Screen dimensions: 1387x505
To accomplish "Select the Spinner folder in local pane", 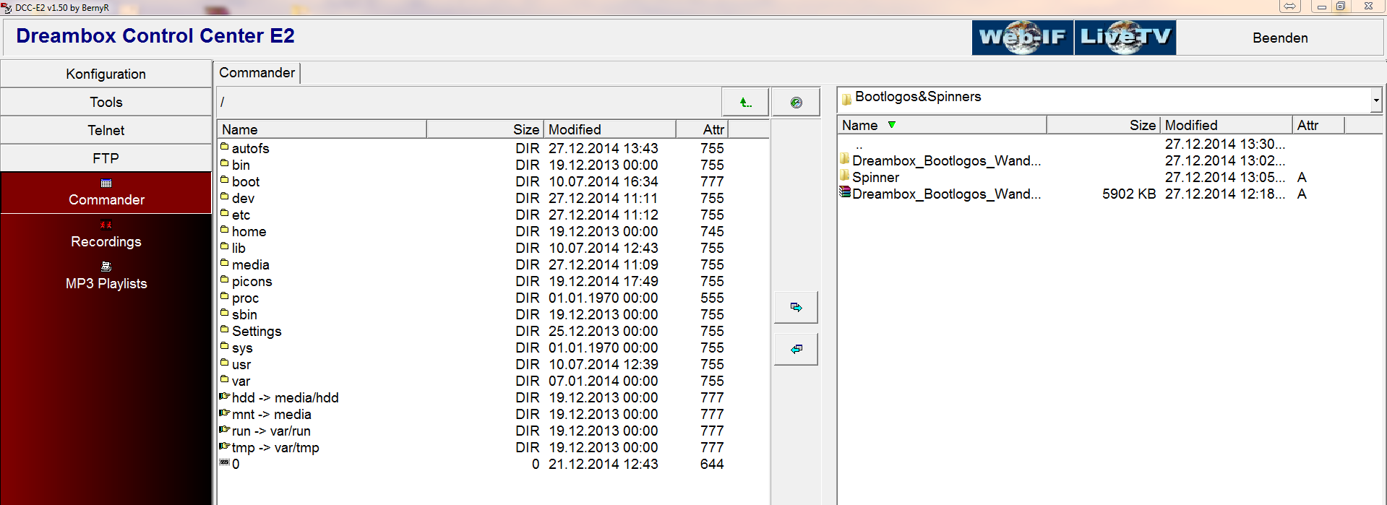I will click(875, 178).
